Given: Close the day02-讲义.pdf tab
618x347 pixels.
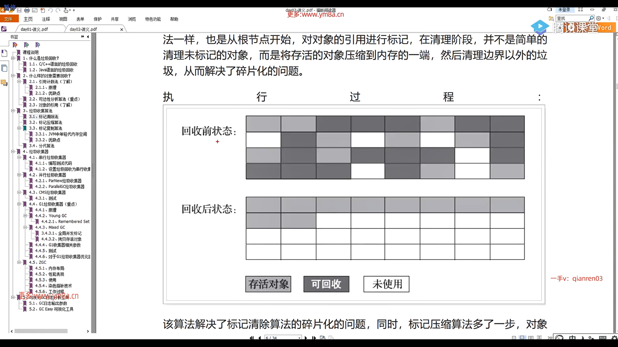Looking at the screenshot, I should point(122,30).
